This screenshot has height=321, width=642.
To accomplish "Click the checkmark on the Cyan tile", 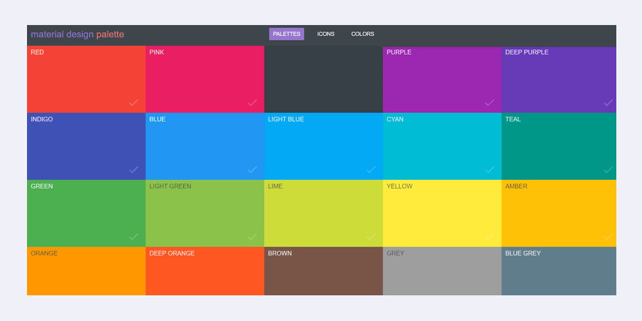I will click(490, 169).
